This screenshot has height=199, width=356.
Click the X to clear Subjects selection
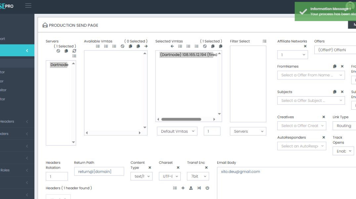tap(342, 92)
